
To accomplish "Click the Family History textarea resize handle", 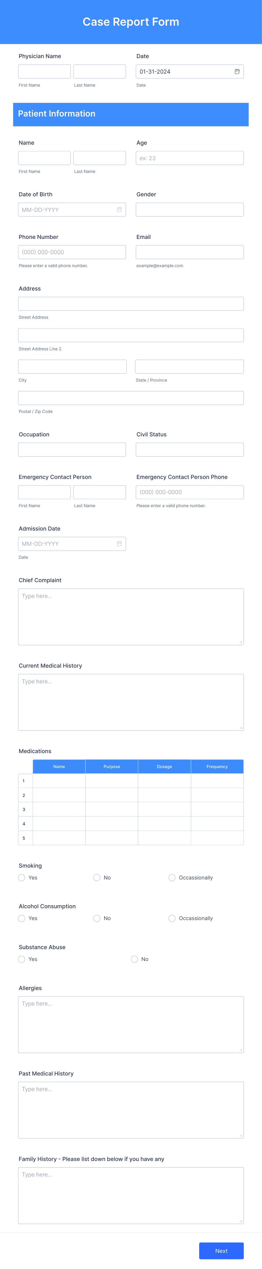I will click(241, 1221).
